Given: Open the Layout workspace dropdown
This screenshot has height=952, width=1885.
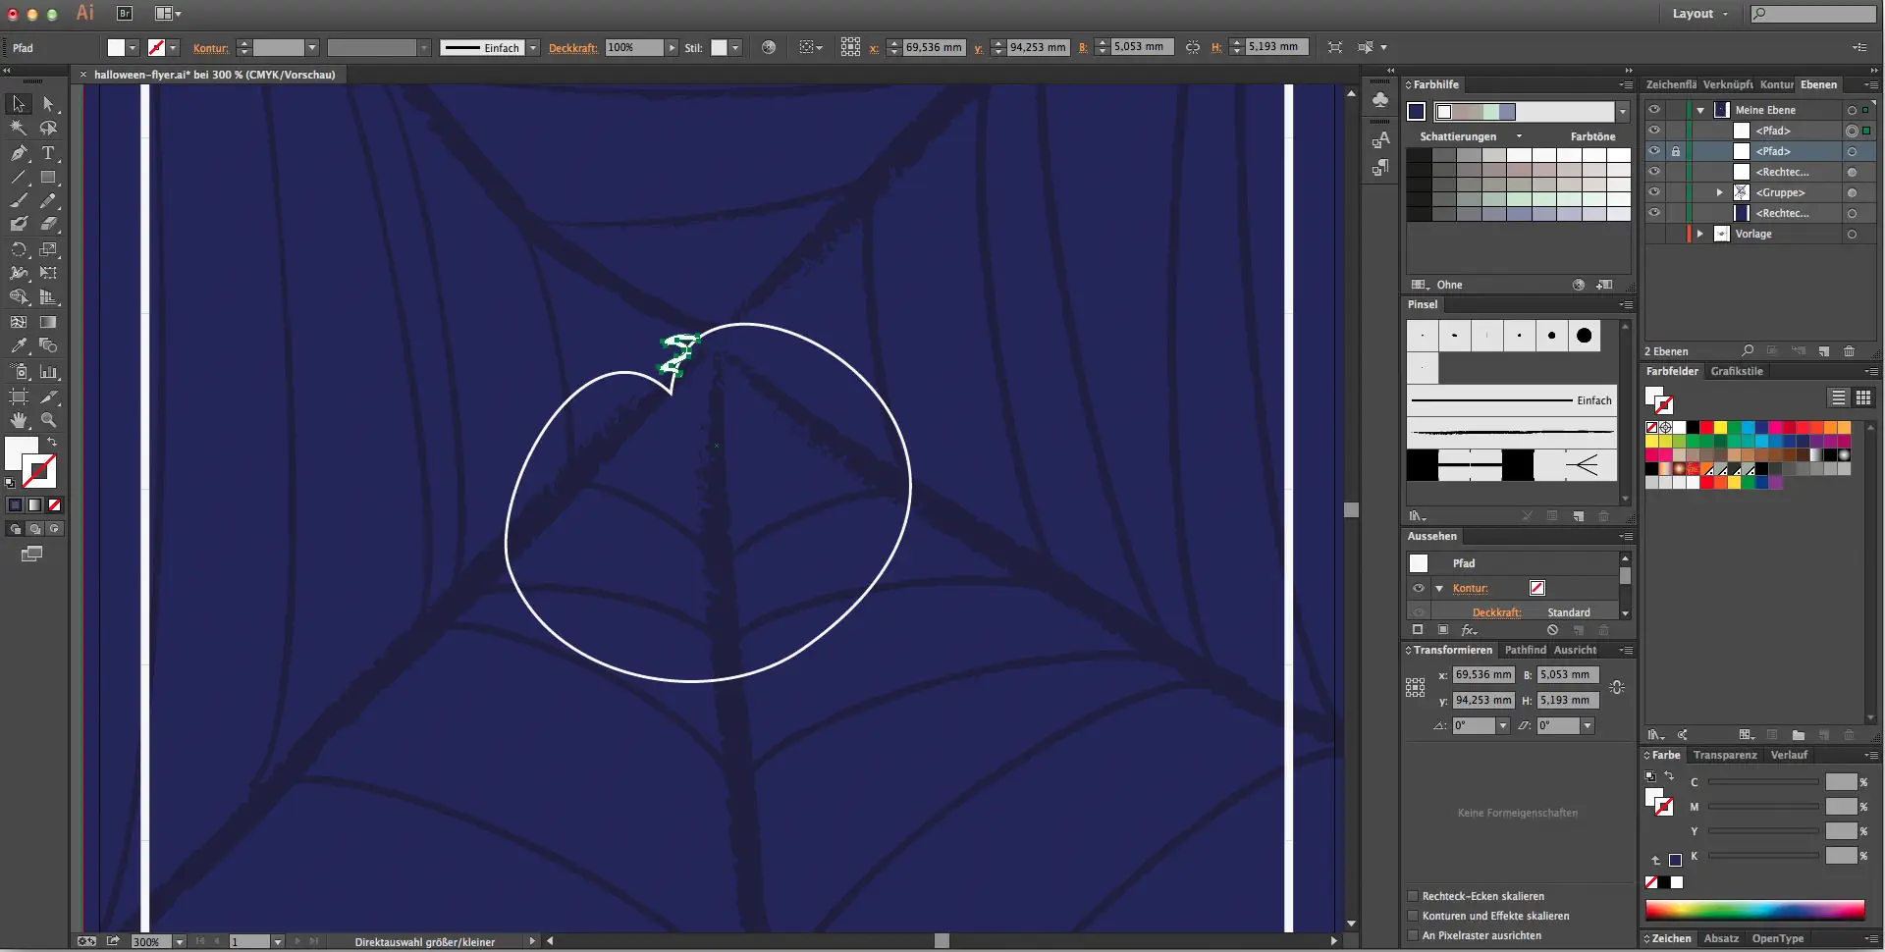Looking at the screenshot, I should tap(1699, 14).
